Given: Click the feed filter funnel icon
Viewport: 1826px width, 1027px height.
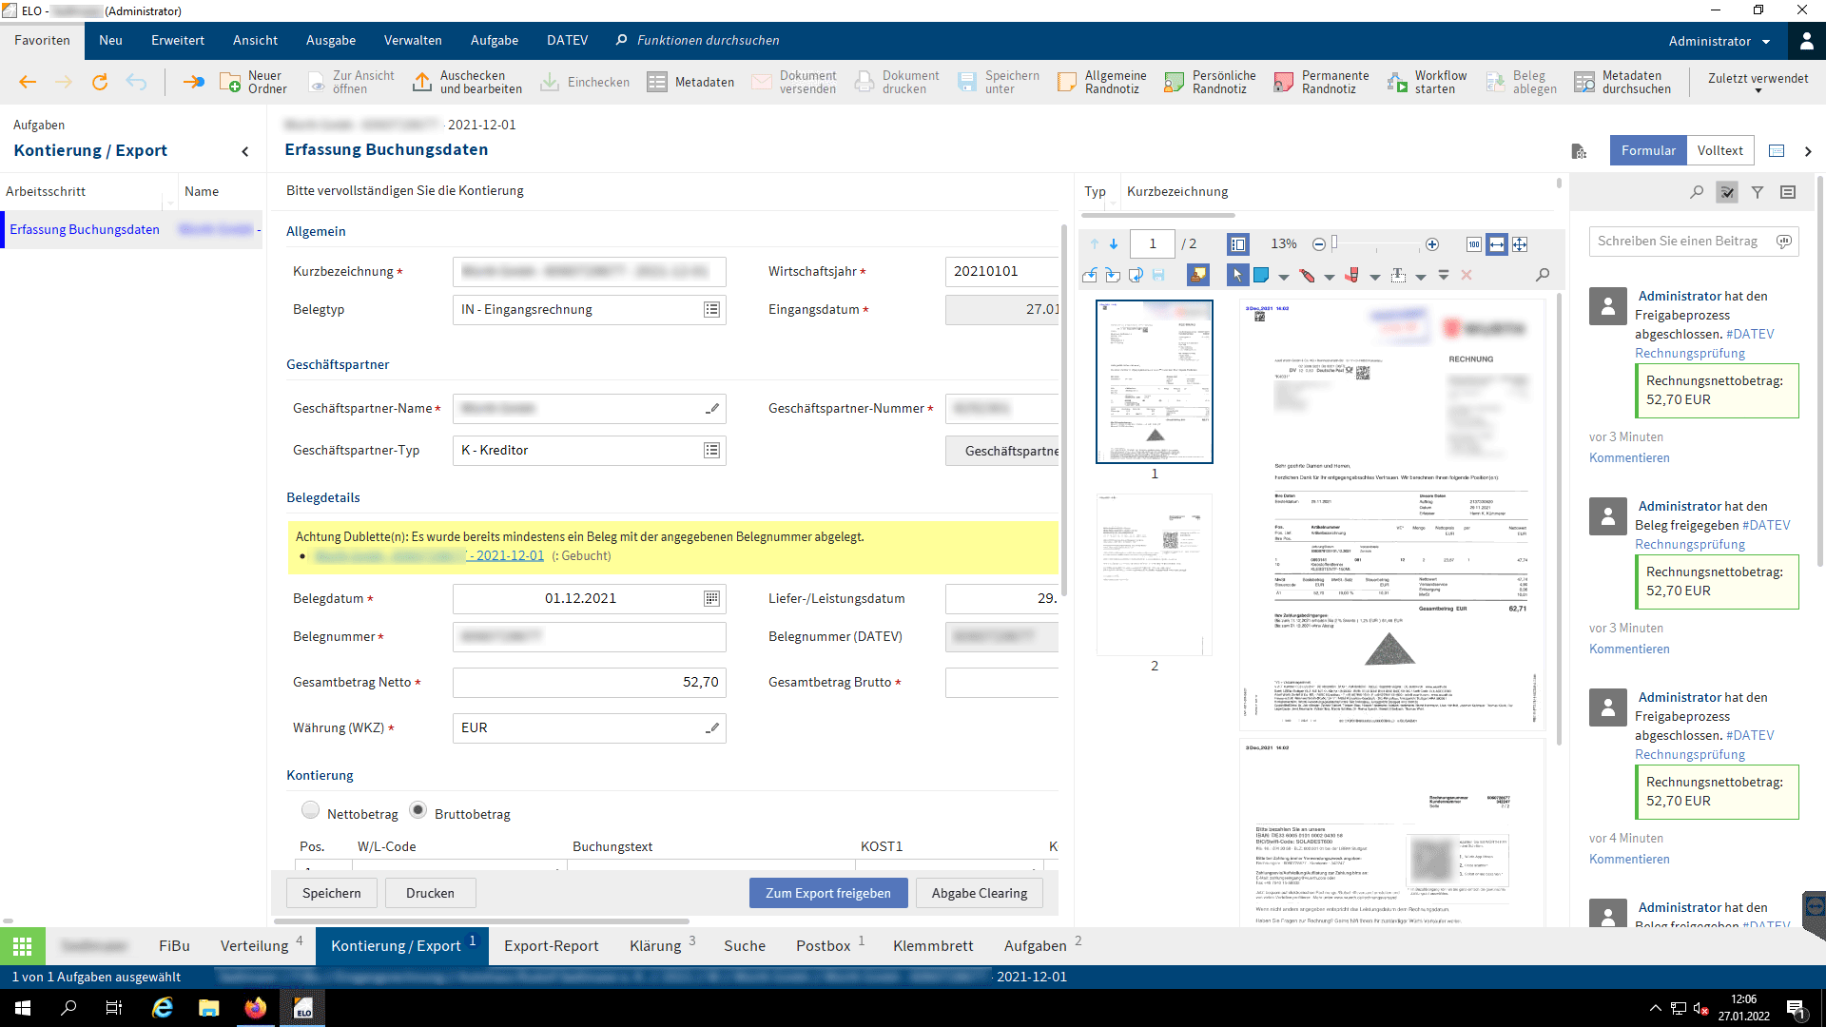Looking at the screenshot, I should 1758,192.
